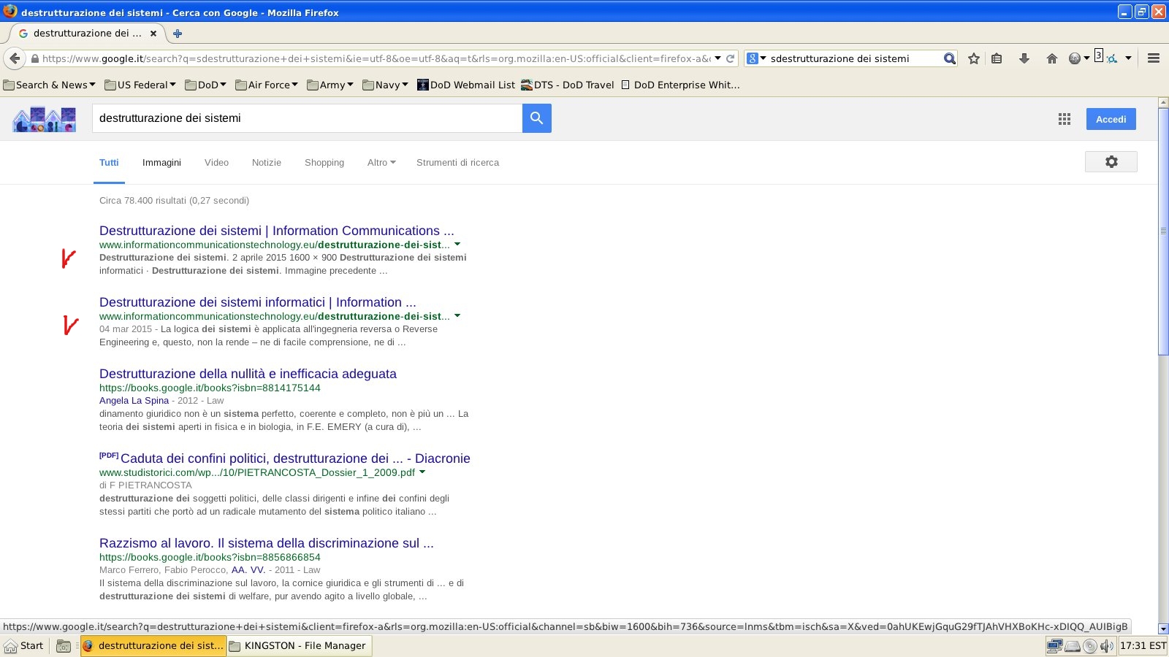The width and height of the screenshot is (1169, 657).
Task: Click in the Google search input field
Action: [x=307, y=118]
